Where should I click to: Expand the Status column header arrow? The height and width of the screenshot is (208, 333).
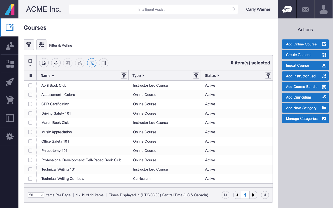point(218,75)
